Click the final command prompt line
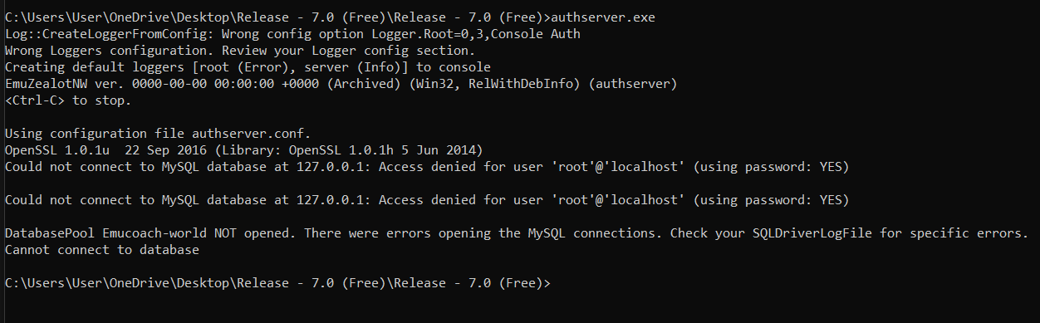 pos(278,283)
